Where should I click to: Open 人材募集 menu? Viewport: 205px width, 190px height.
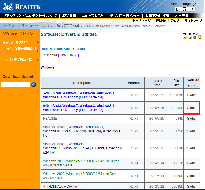click(182, 16)
